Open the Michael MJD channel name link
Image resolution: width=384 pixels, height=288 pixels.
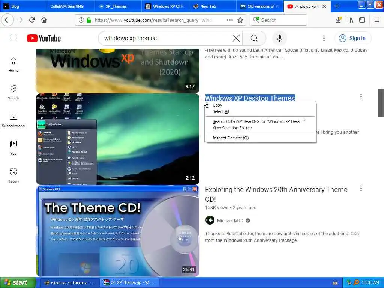point(230,220)
